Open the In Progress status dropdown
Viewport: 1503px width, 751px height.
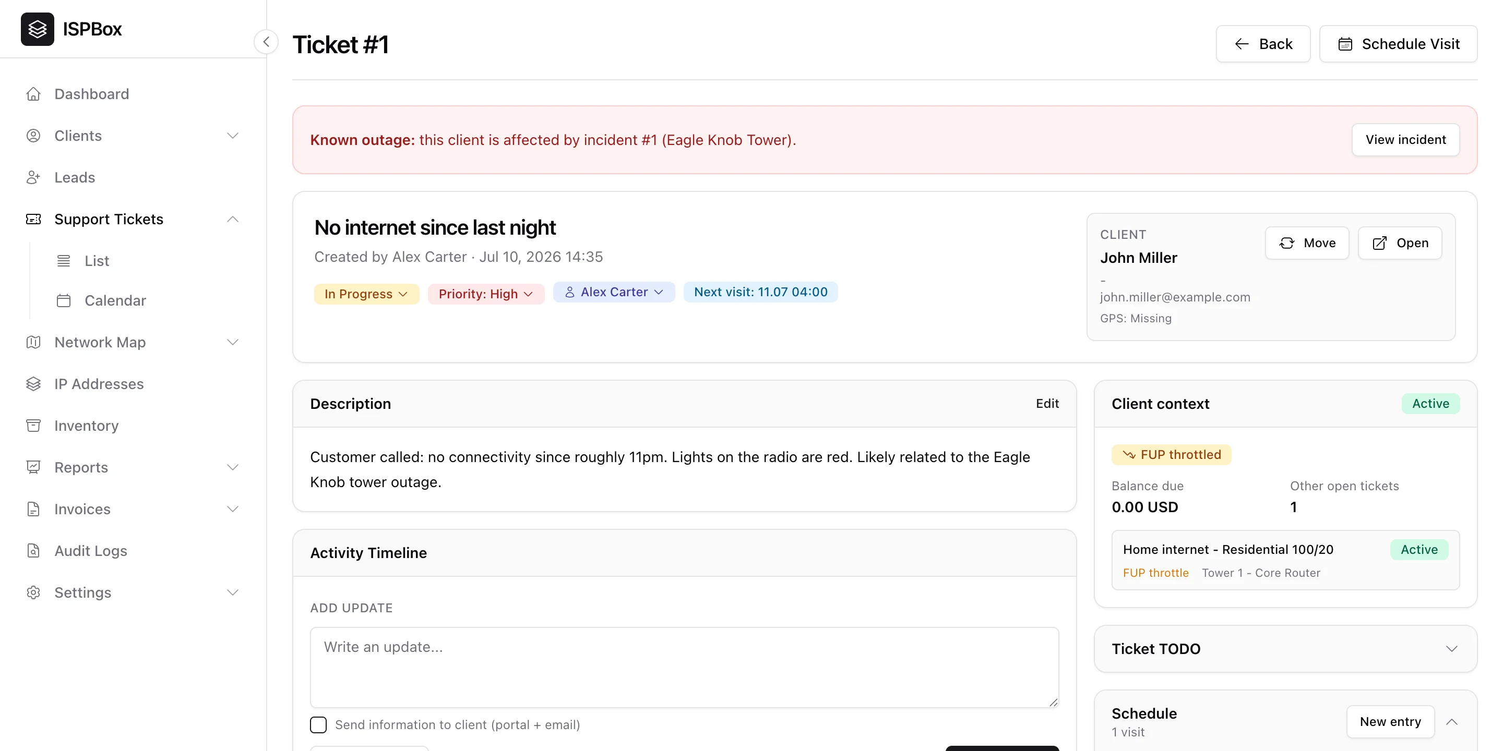[366, 294]
